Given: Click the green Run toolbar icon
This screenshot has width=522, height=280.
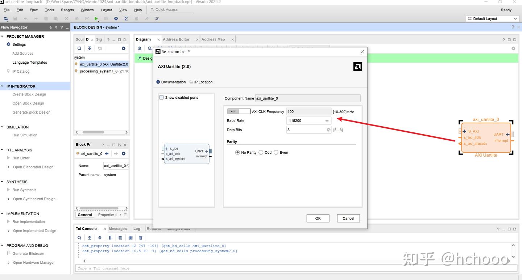Looking at the screenshot, I should coord(96,19).
